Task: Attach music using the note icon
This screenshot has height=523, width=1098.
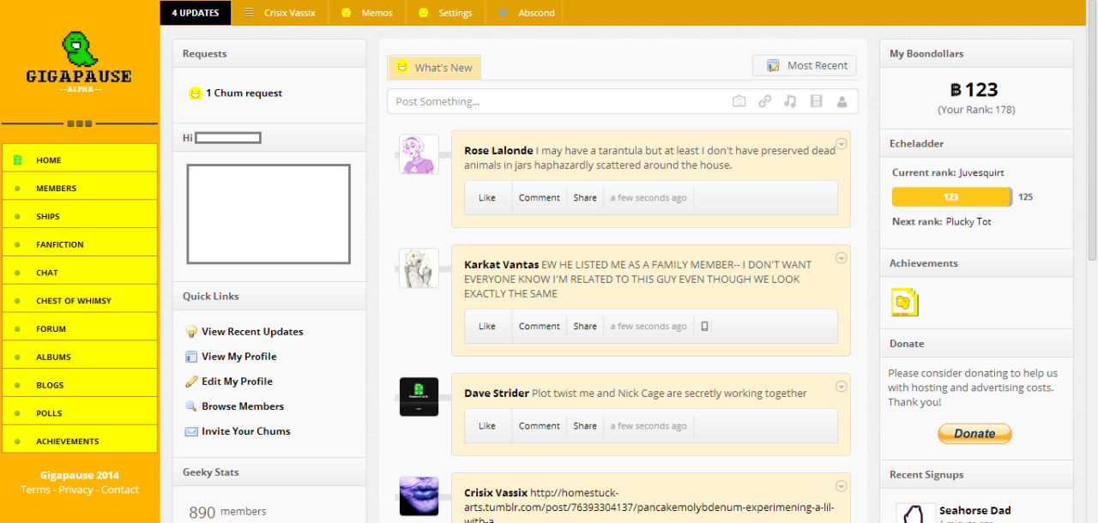Action: coord(790,101)
